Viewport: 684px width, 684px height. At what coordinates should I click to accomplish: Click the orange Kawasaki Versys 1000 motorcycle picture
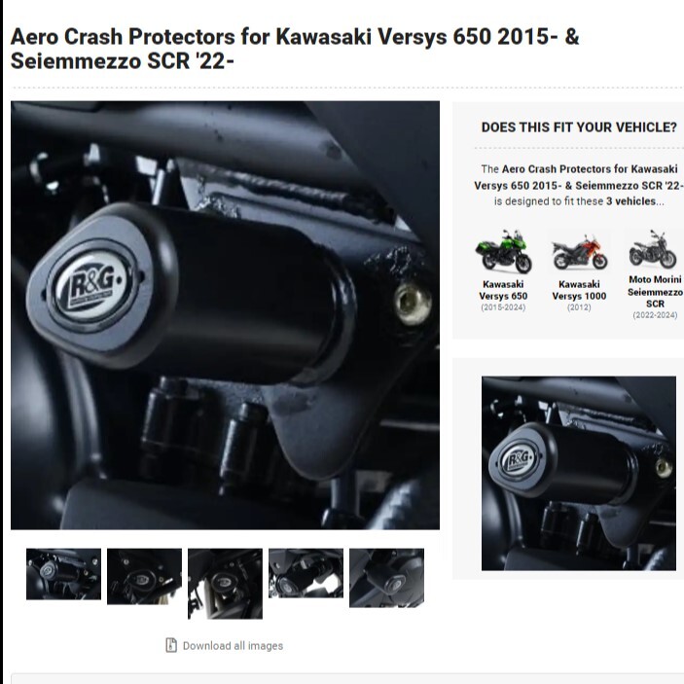[579, 253]
